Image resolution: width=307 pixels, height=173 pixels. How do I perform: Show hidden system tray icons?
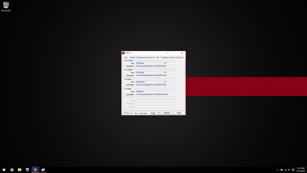coord(278,170)
